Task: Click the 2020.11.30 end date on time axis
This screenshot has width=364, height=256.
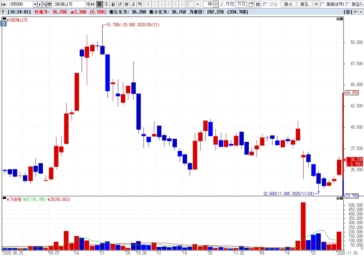Action: [348, 253]
